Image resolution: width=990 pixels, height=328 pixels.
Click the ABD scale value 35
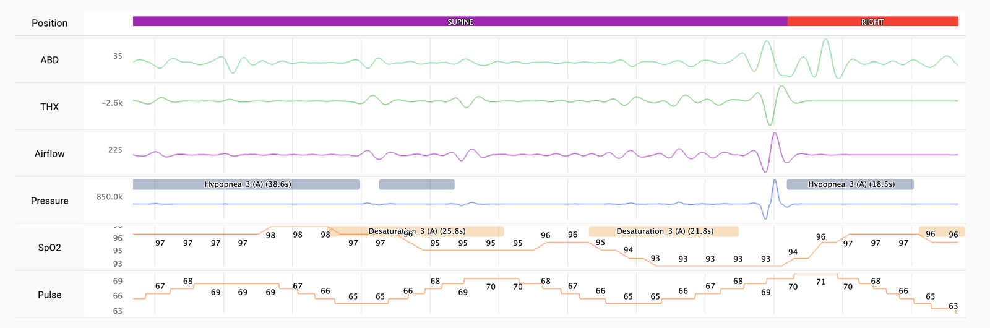click(118, 56)
